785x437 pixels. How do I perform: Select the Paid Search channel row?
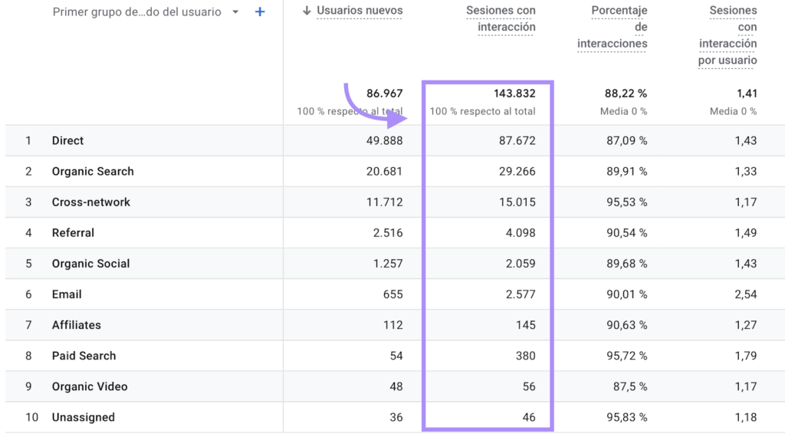(x=84, y=356)
